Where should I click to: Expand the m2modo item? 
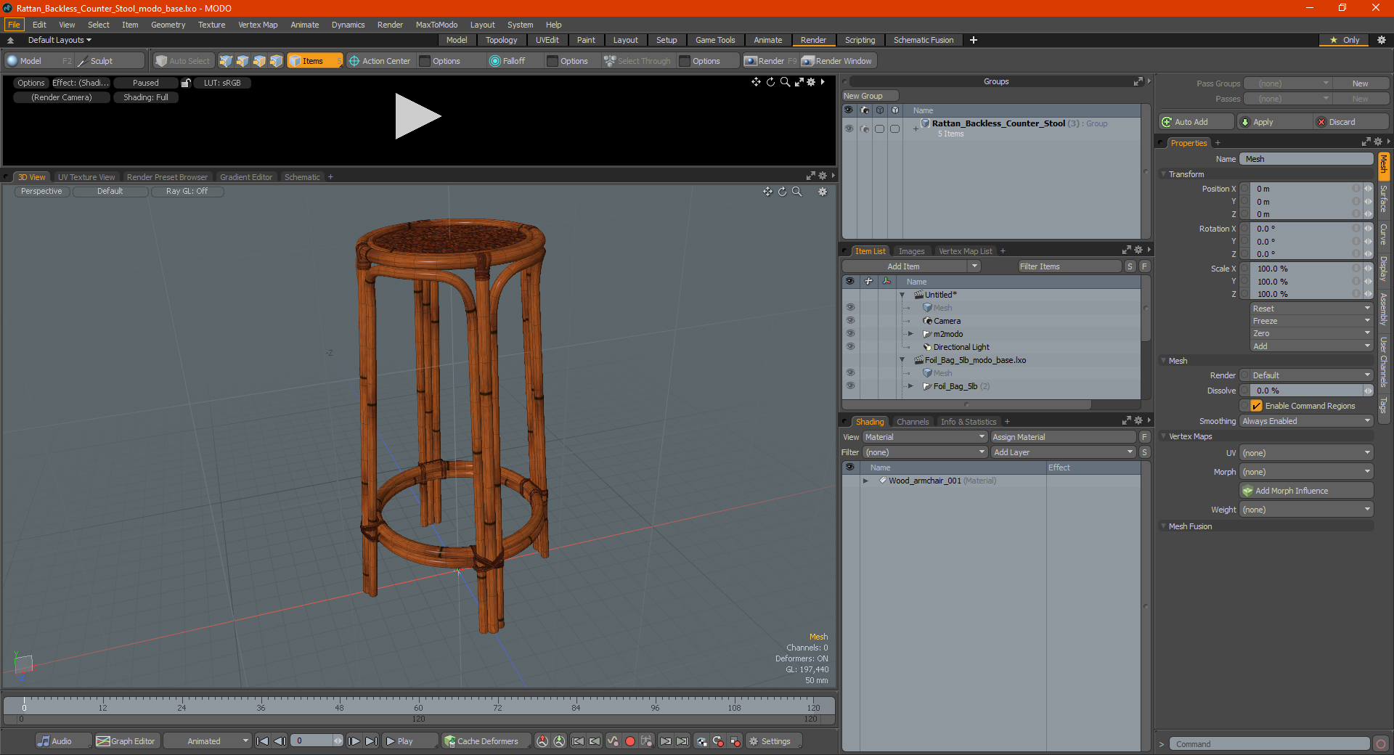(910, 334)
